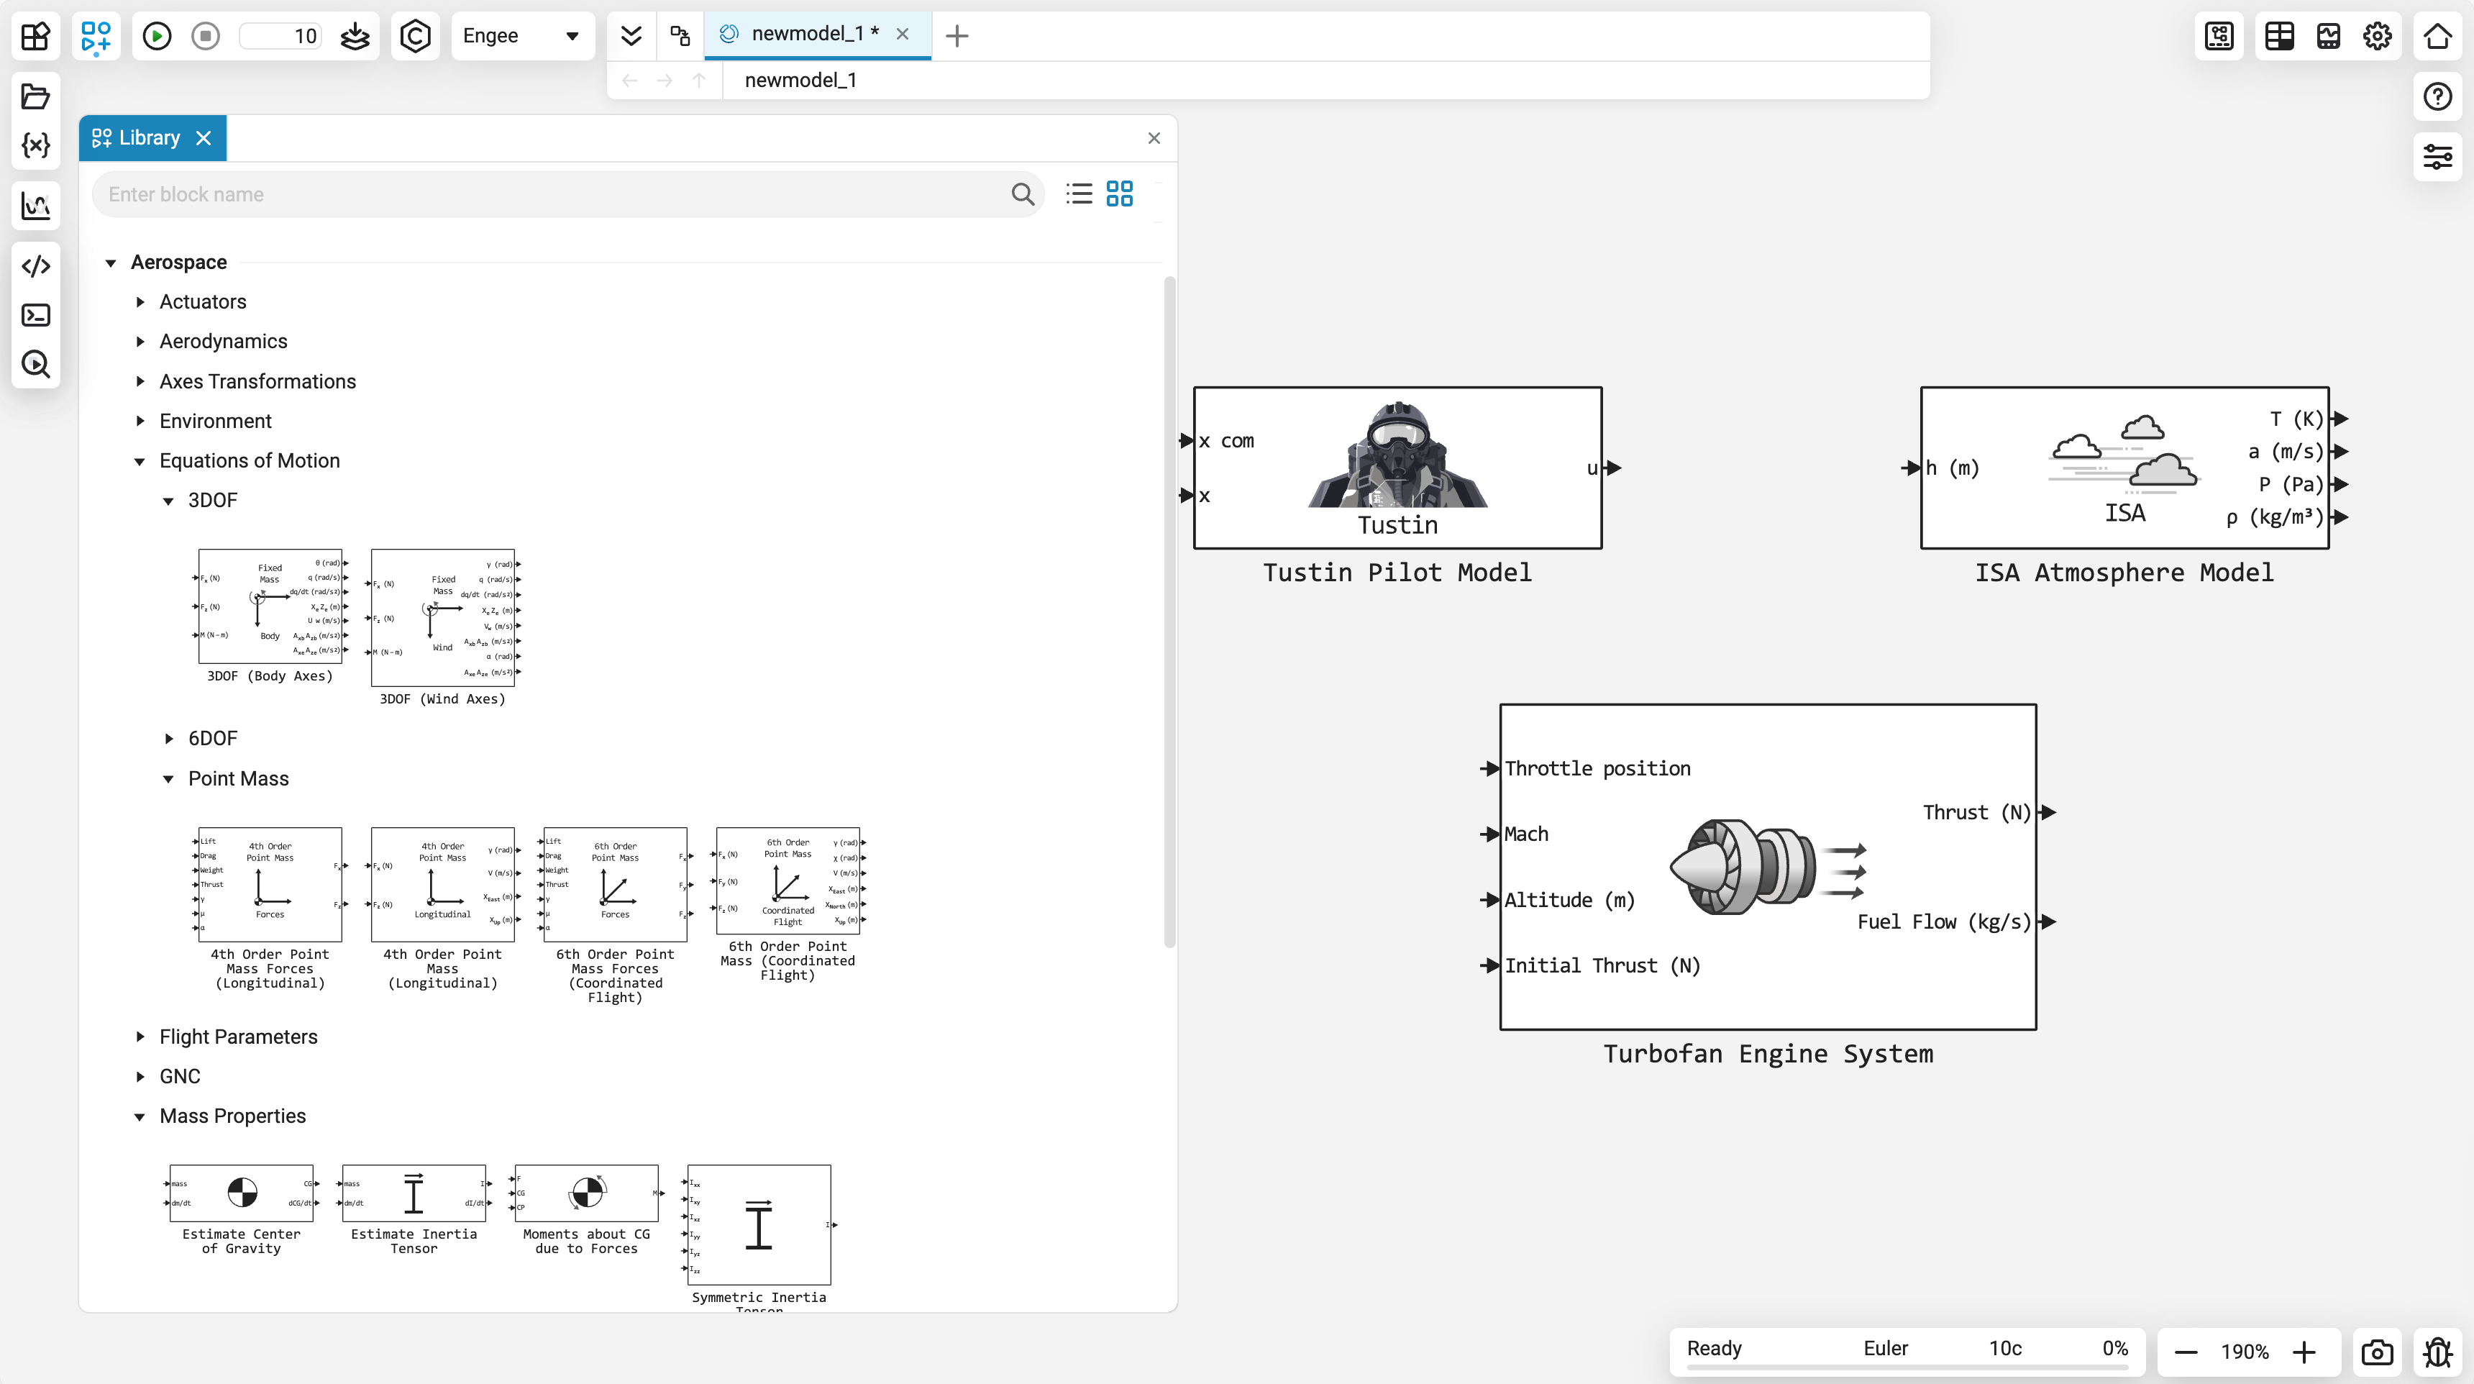This screenshot has width=2474, height=1384.
Task: Click the home icon
Action: tap(2437, 37)
